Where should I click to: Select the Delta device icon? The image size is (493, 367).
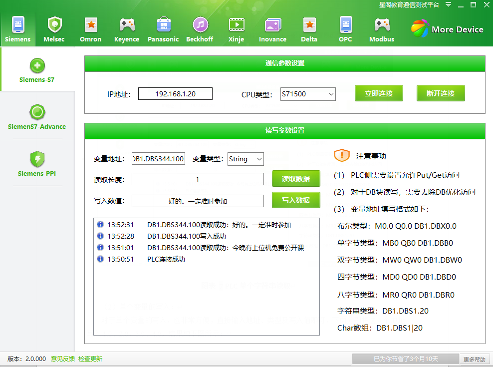(309, 25)
